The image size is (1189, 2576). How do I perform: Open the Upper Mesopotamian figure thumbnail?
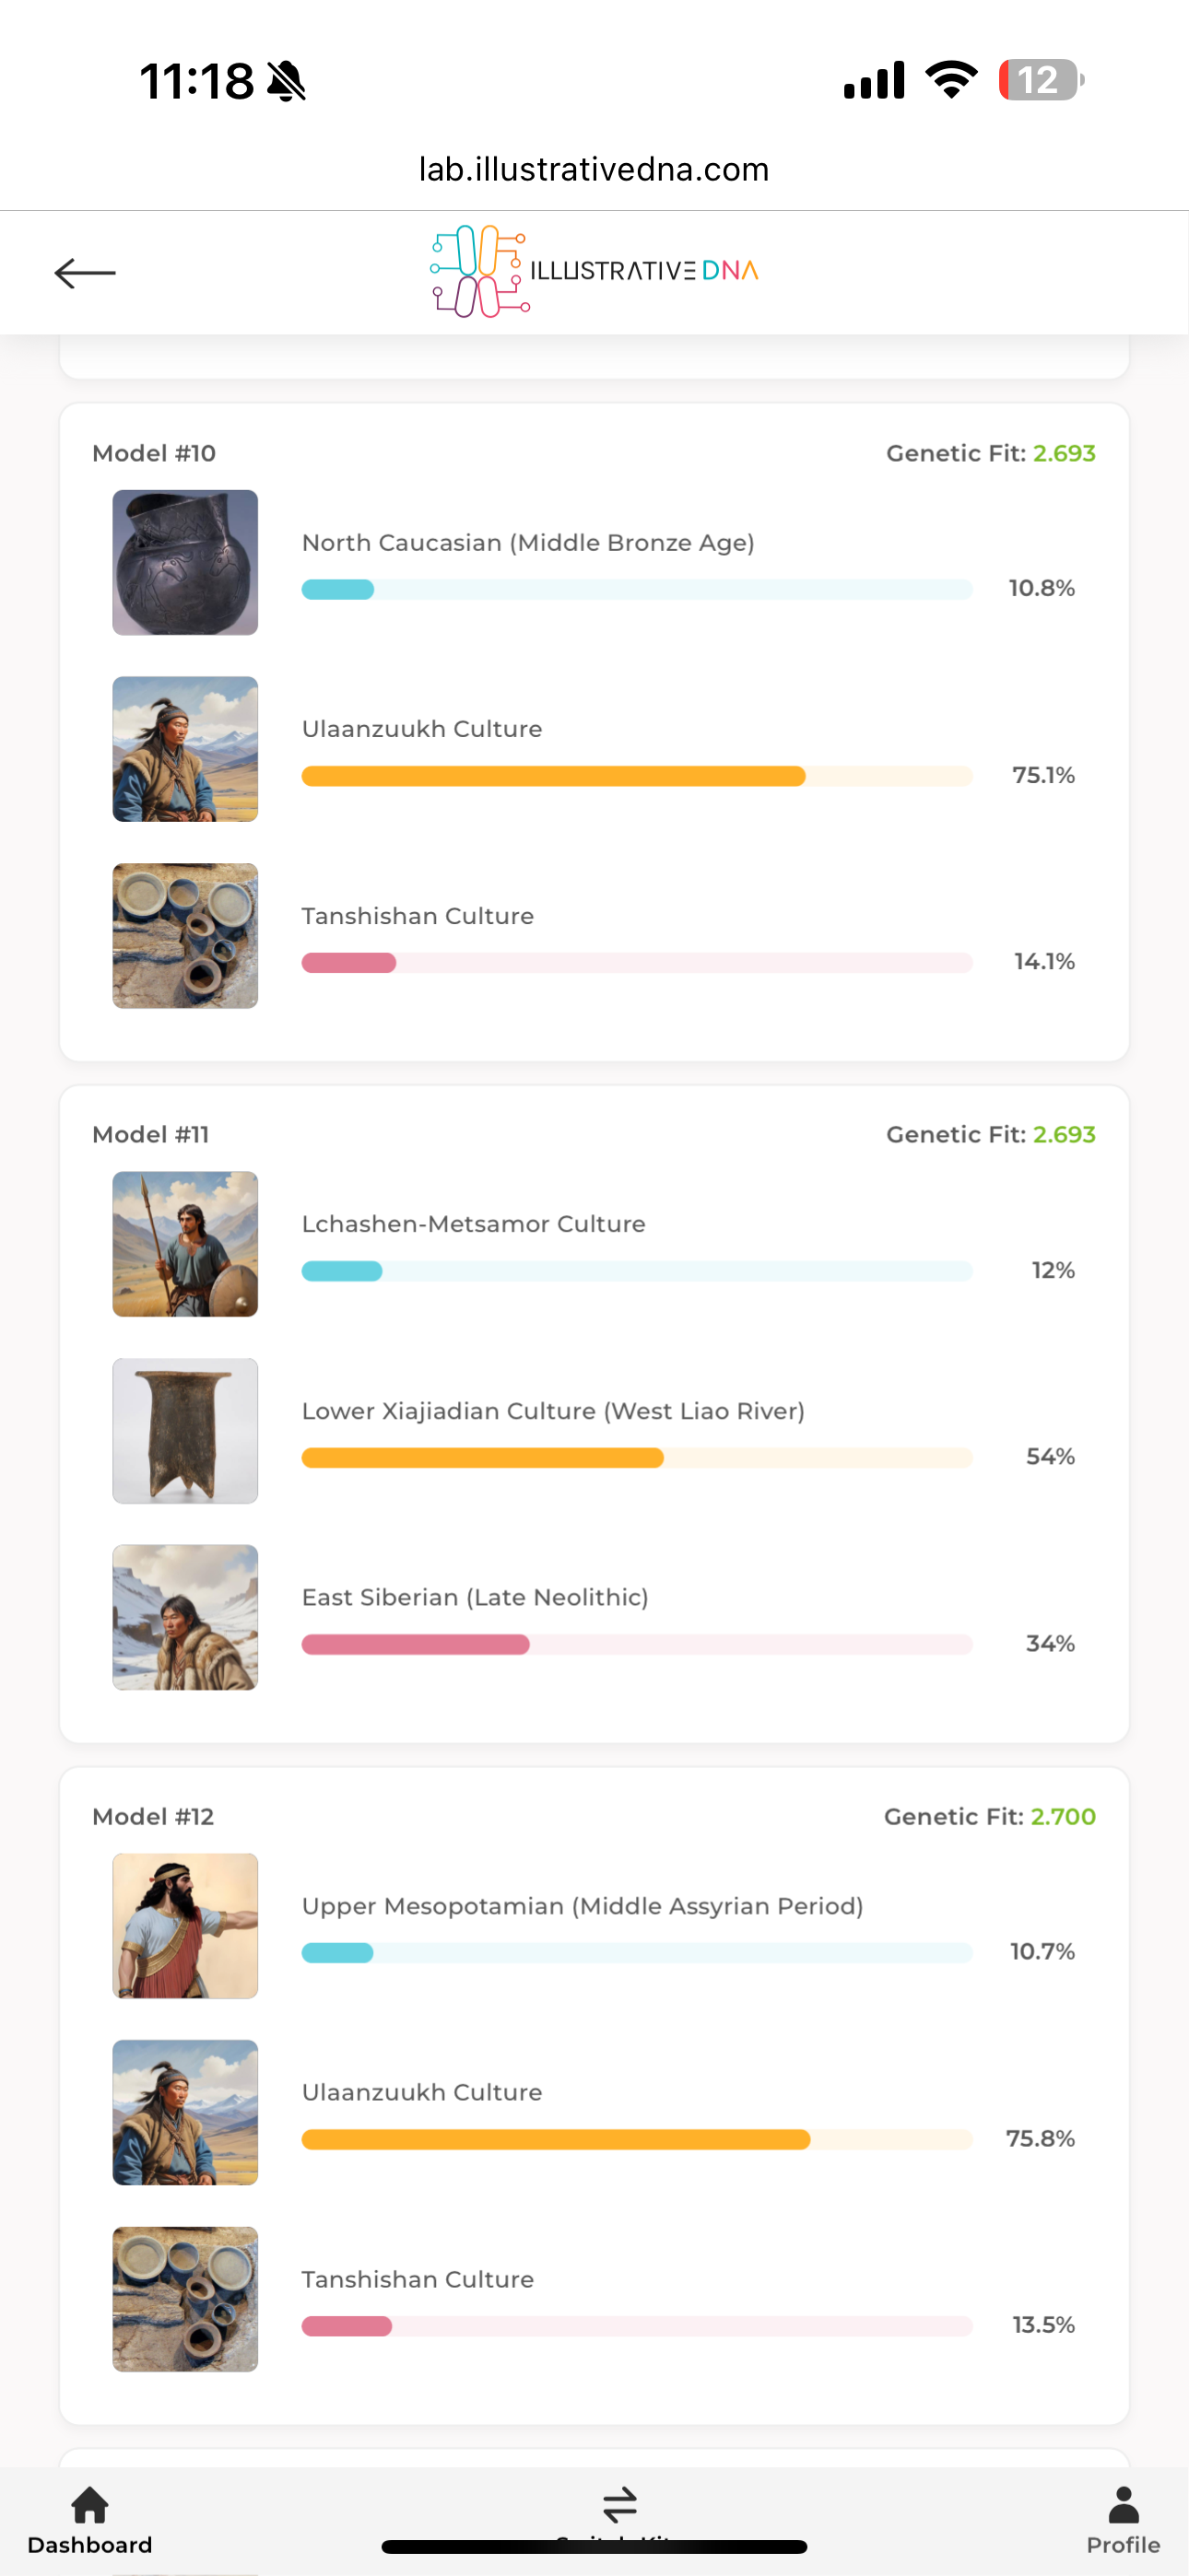point(185,1926)
